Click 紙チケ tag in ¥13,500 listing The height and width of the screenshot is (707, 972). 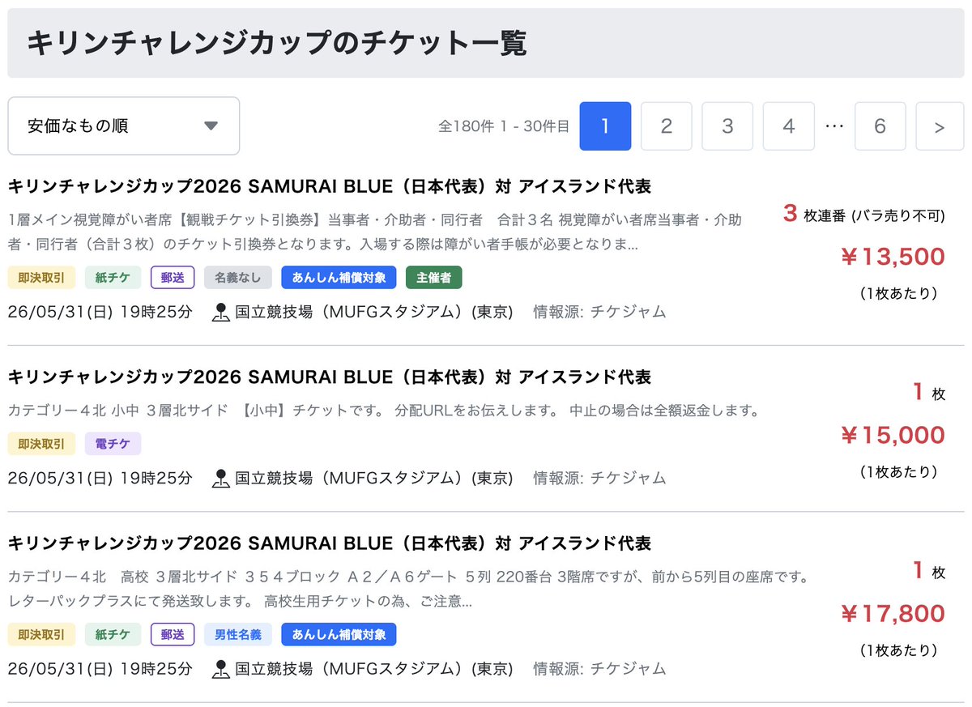point(113,278)
